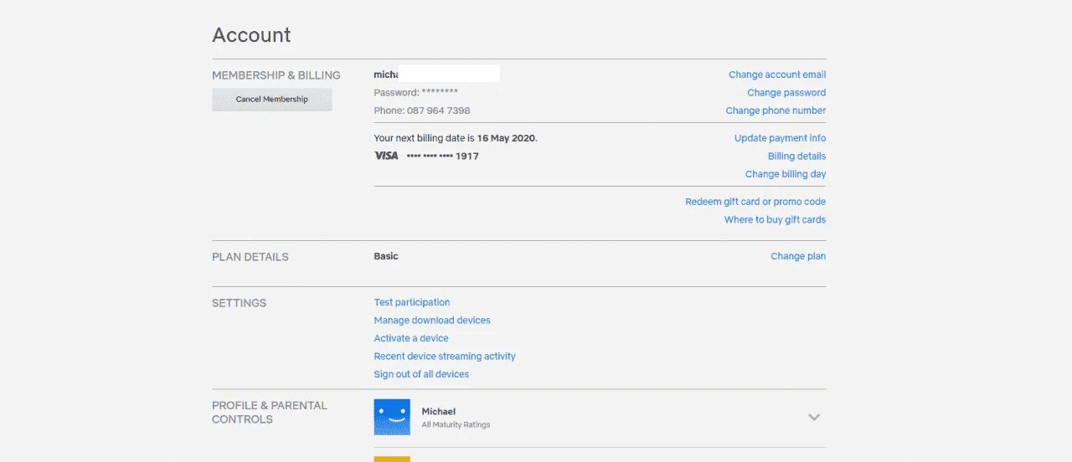Image resolution: width=1072 pixels, height=462 pixels.
Task: Open the Change billing day link
Action: click(786, 174)
